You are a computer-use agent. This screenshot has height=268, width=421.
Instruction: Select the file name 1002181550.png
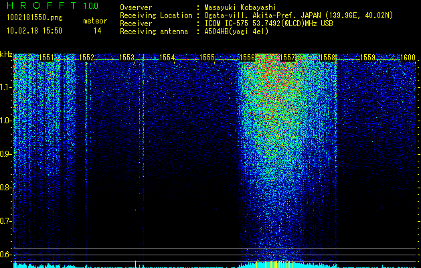pos(35,17)
